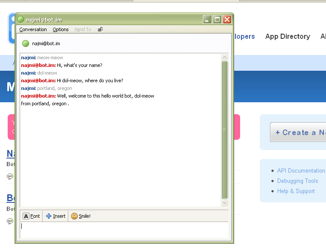Open the Options menu
Screen dimensions: 326x248
[x=61, y=30]
